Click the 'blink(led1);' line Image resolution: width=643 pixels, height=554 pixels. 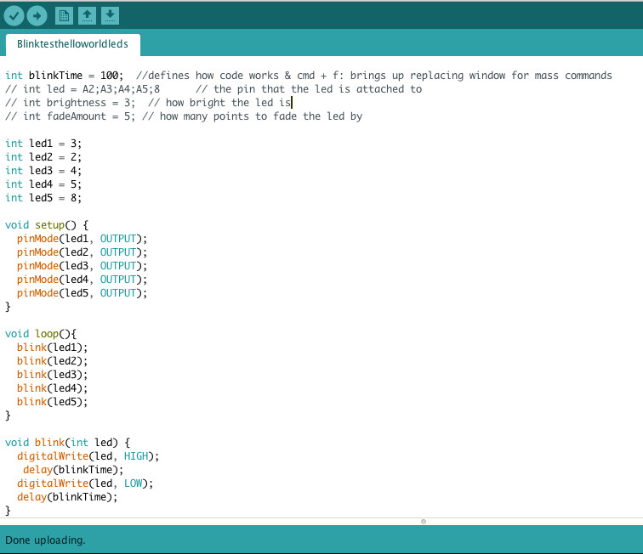pos(52,348)
